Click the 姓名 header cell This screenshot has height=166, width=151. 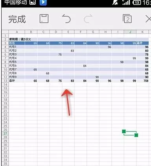[x=17, y=43]
